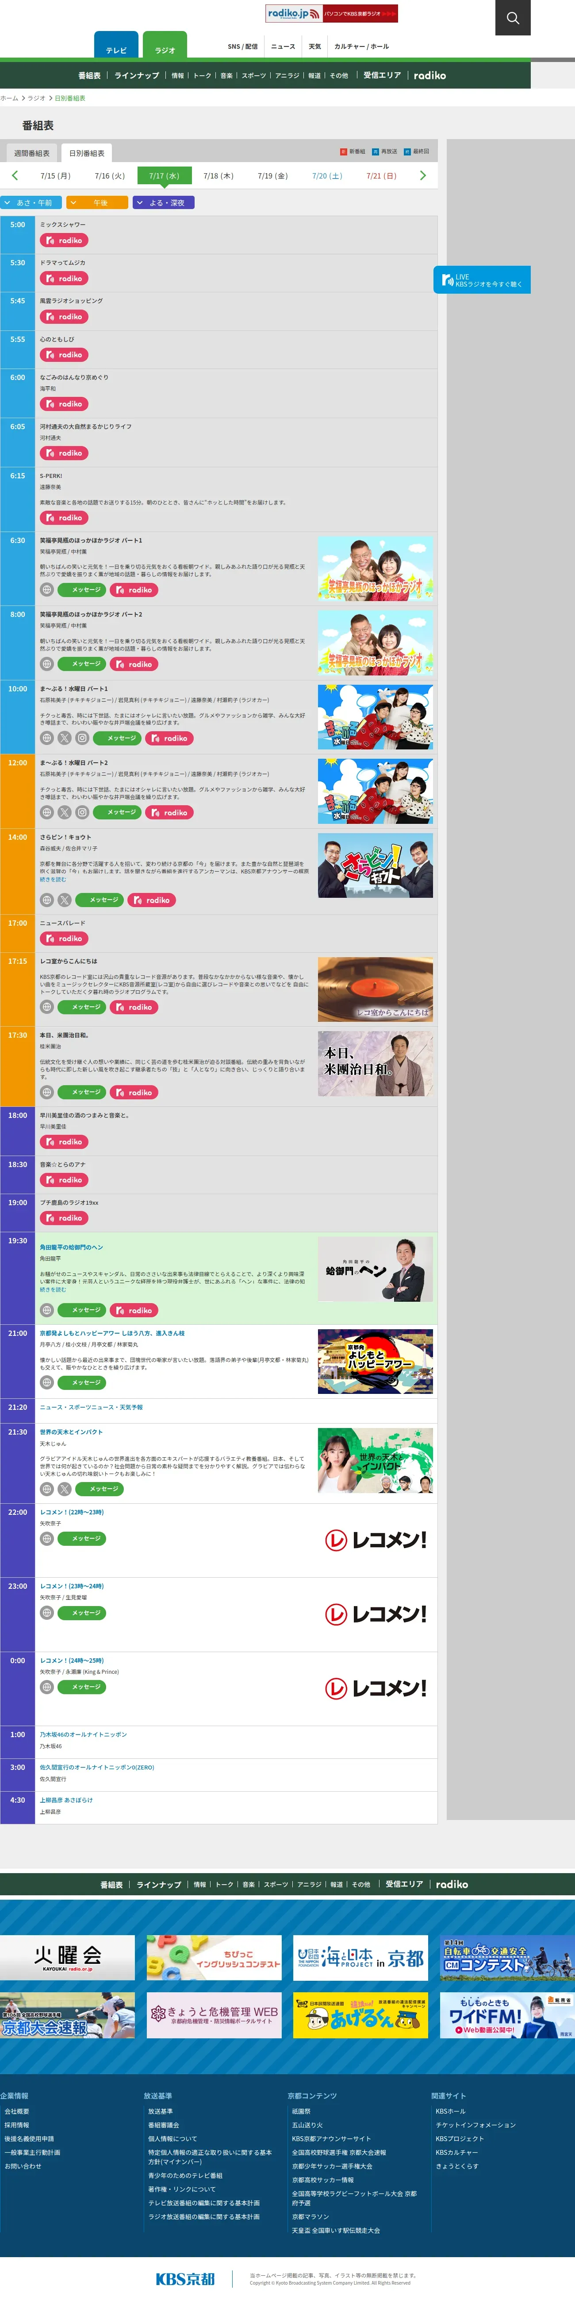
Task: Open 上柳昌彦 あさぼらけ program link
Action: point(66,1800)
